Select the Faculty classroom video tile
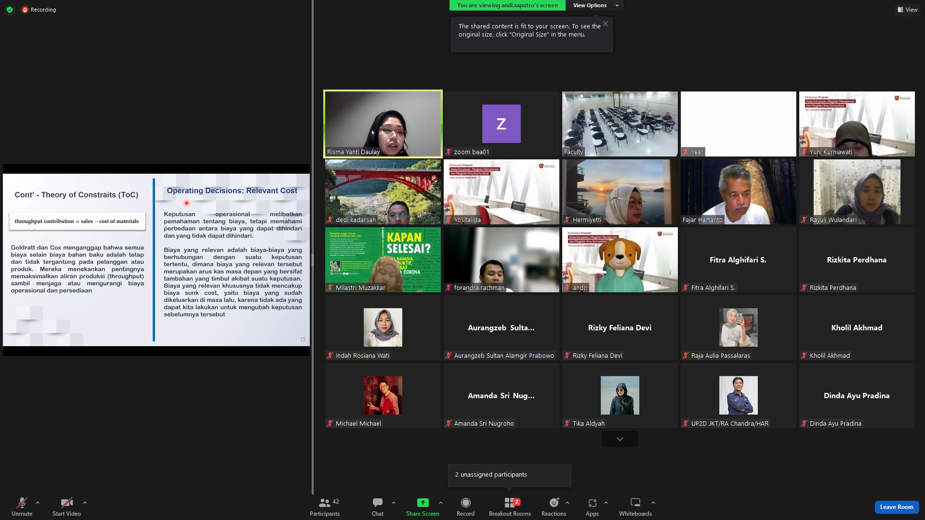Image resolution: width=925 pixels, height=520 pixels. 620,124
